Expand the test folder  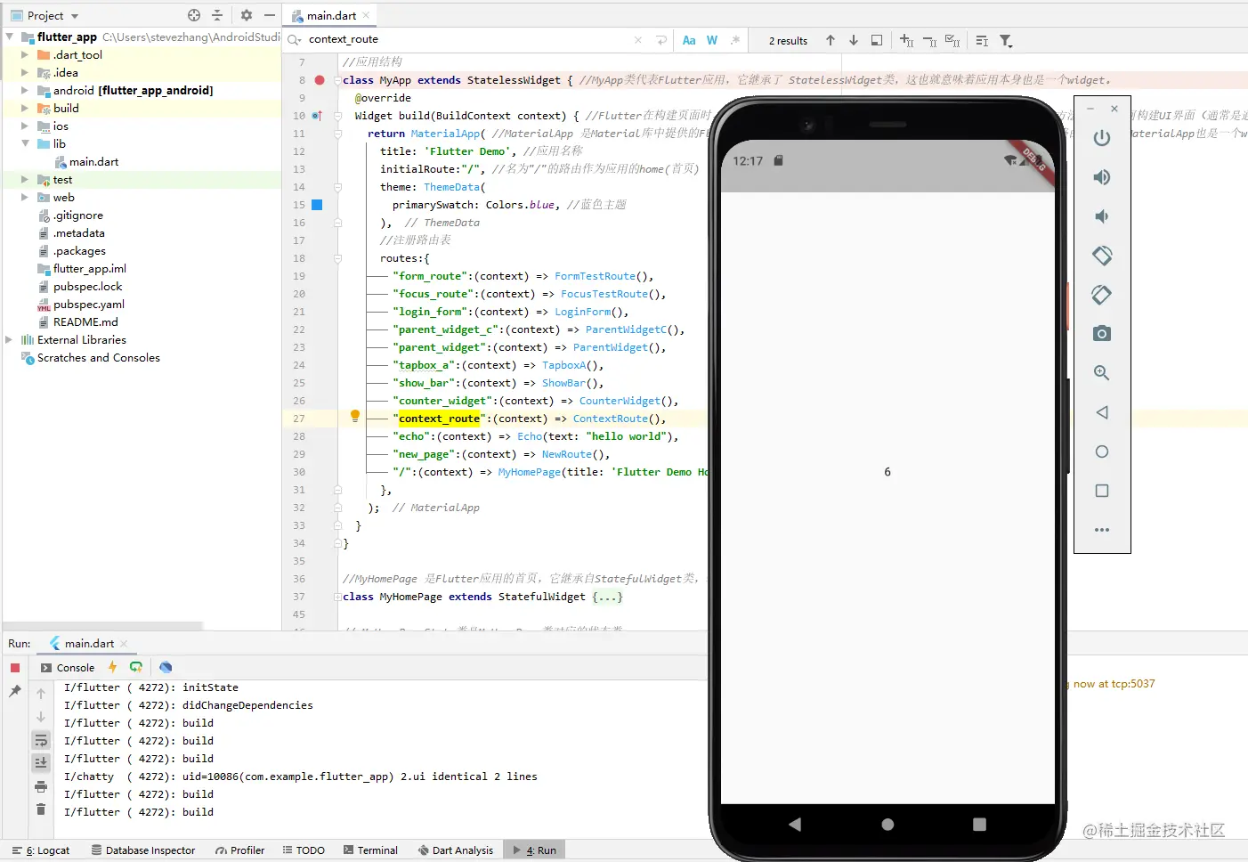click(x=25, y=179)
